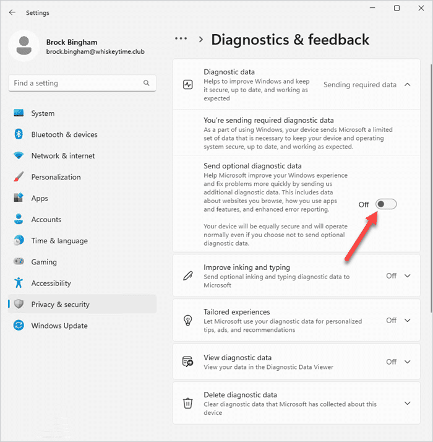433x442 pixels.
Task: Expand the View diagnostic data chevron
Action: click(x=408, y=362)
